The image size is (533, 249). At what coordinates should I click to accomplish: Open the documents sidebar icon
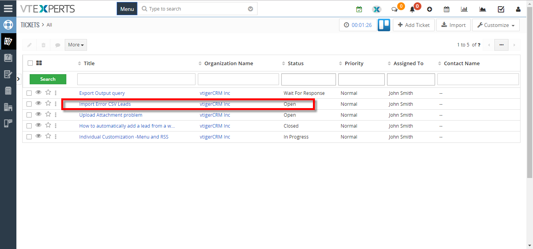[8, 91]
